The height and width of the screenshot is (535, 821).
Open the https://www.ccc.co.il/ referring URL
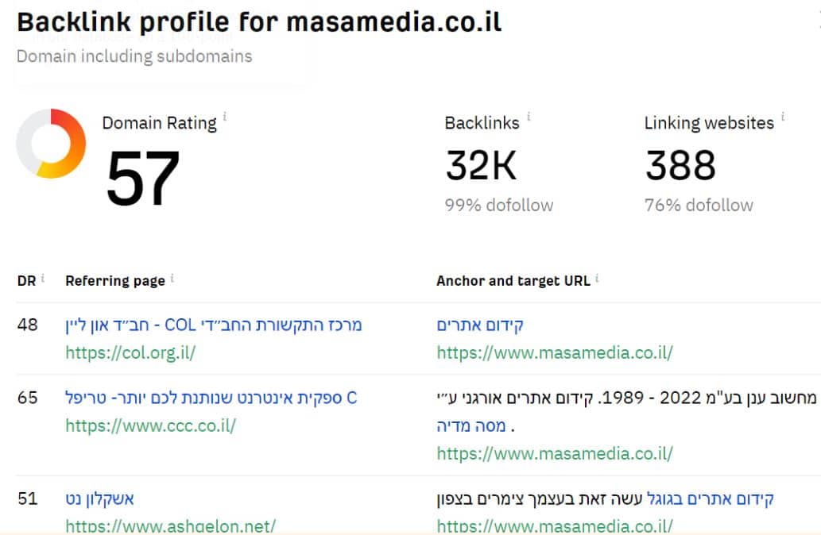150,425
